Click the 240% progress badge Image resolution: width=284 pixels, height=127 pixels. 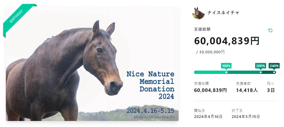click(274, 66)
